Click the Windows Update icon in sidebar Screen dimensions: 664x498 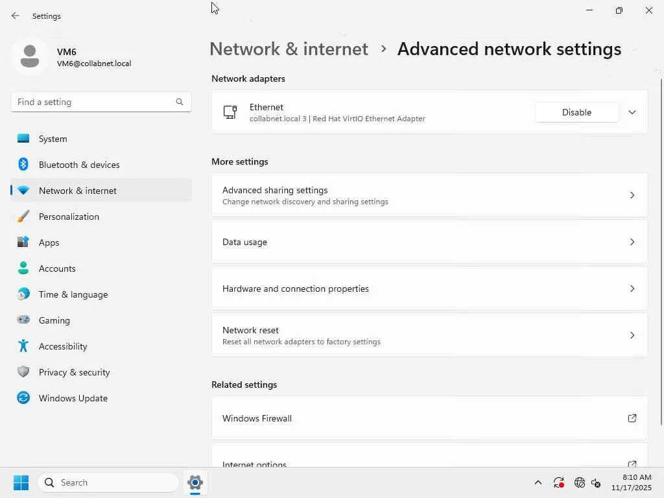(23, 398)
